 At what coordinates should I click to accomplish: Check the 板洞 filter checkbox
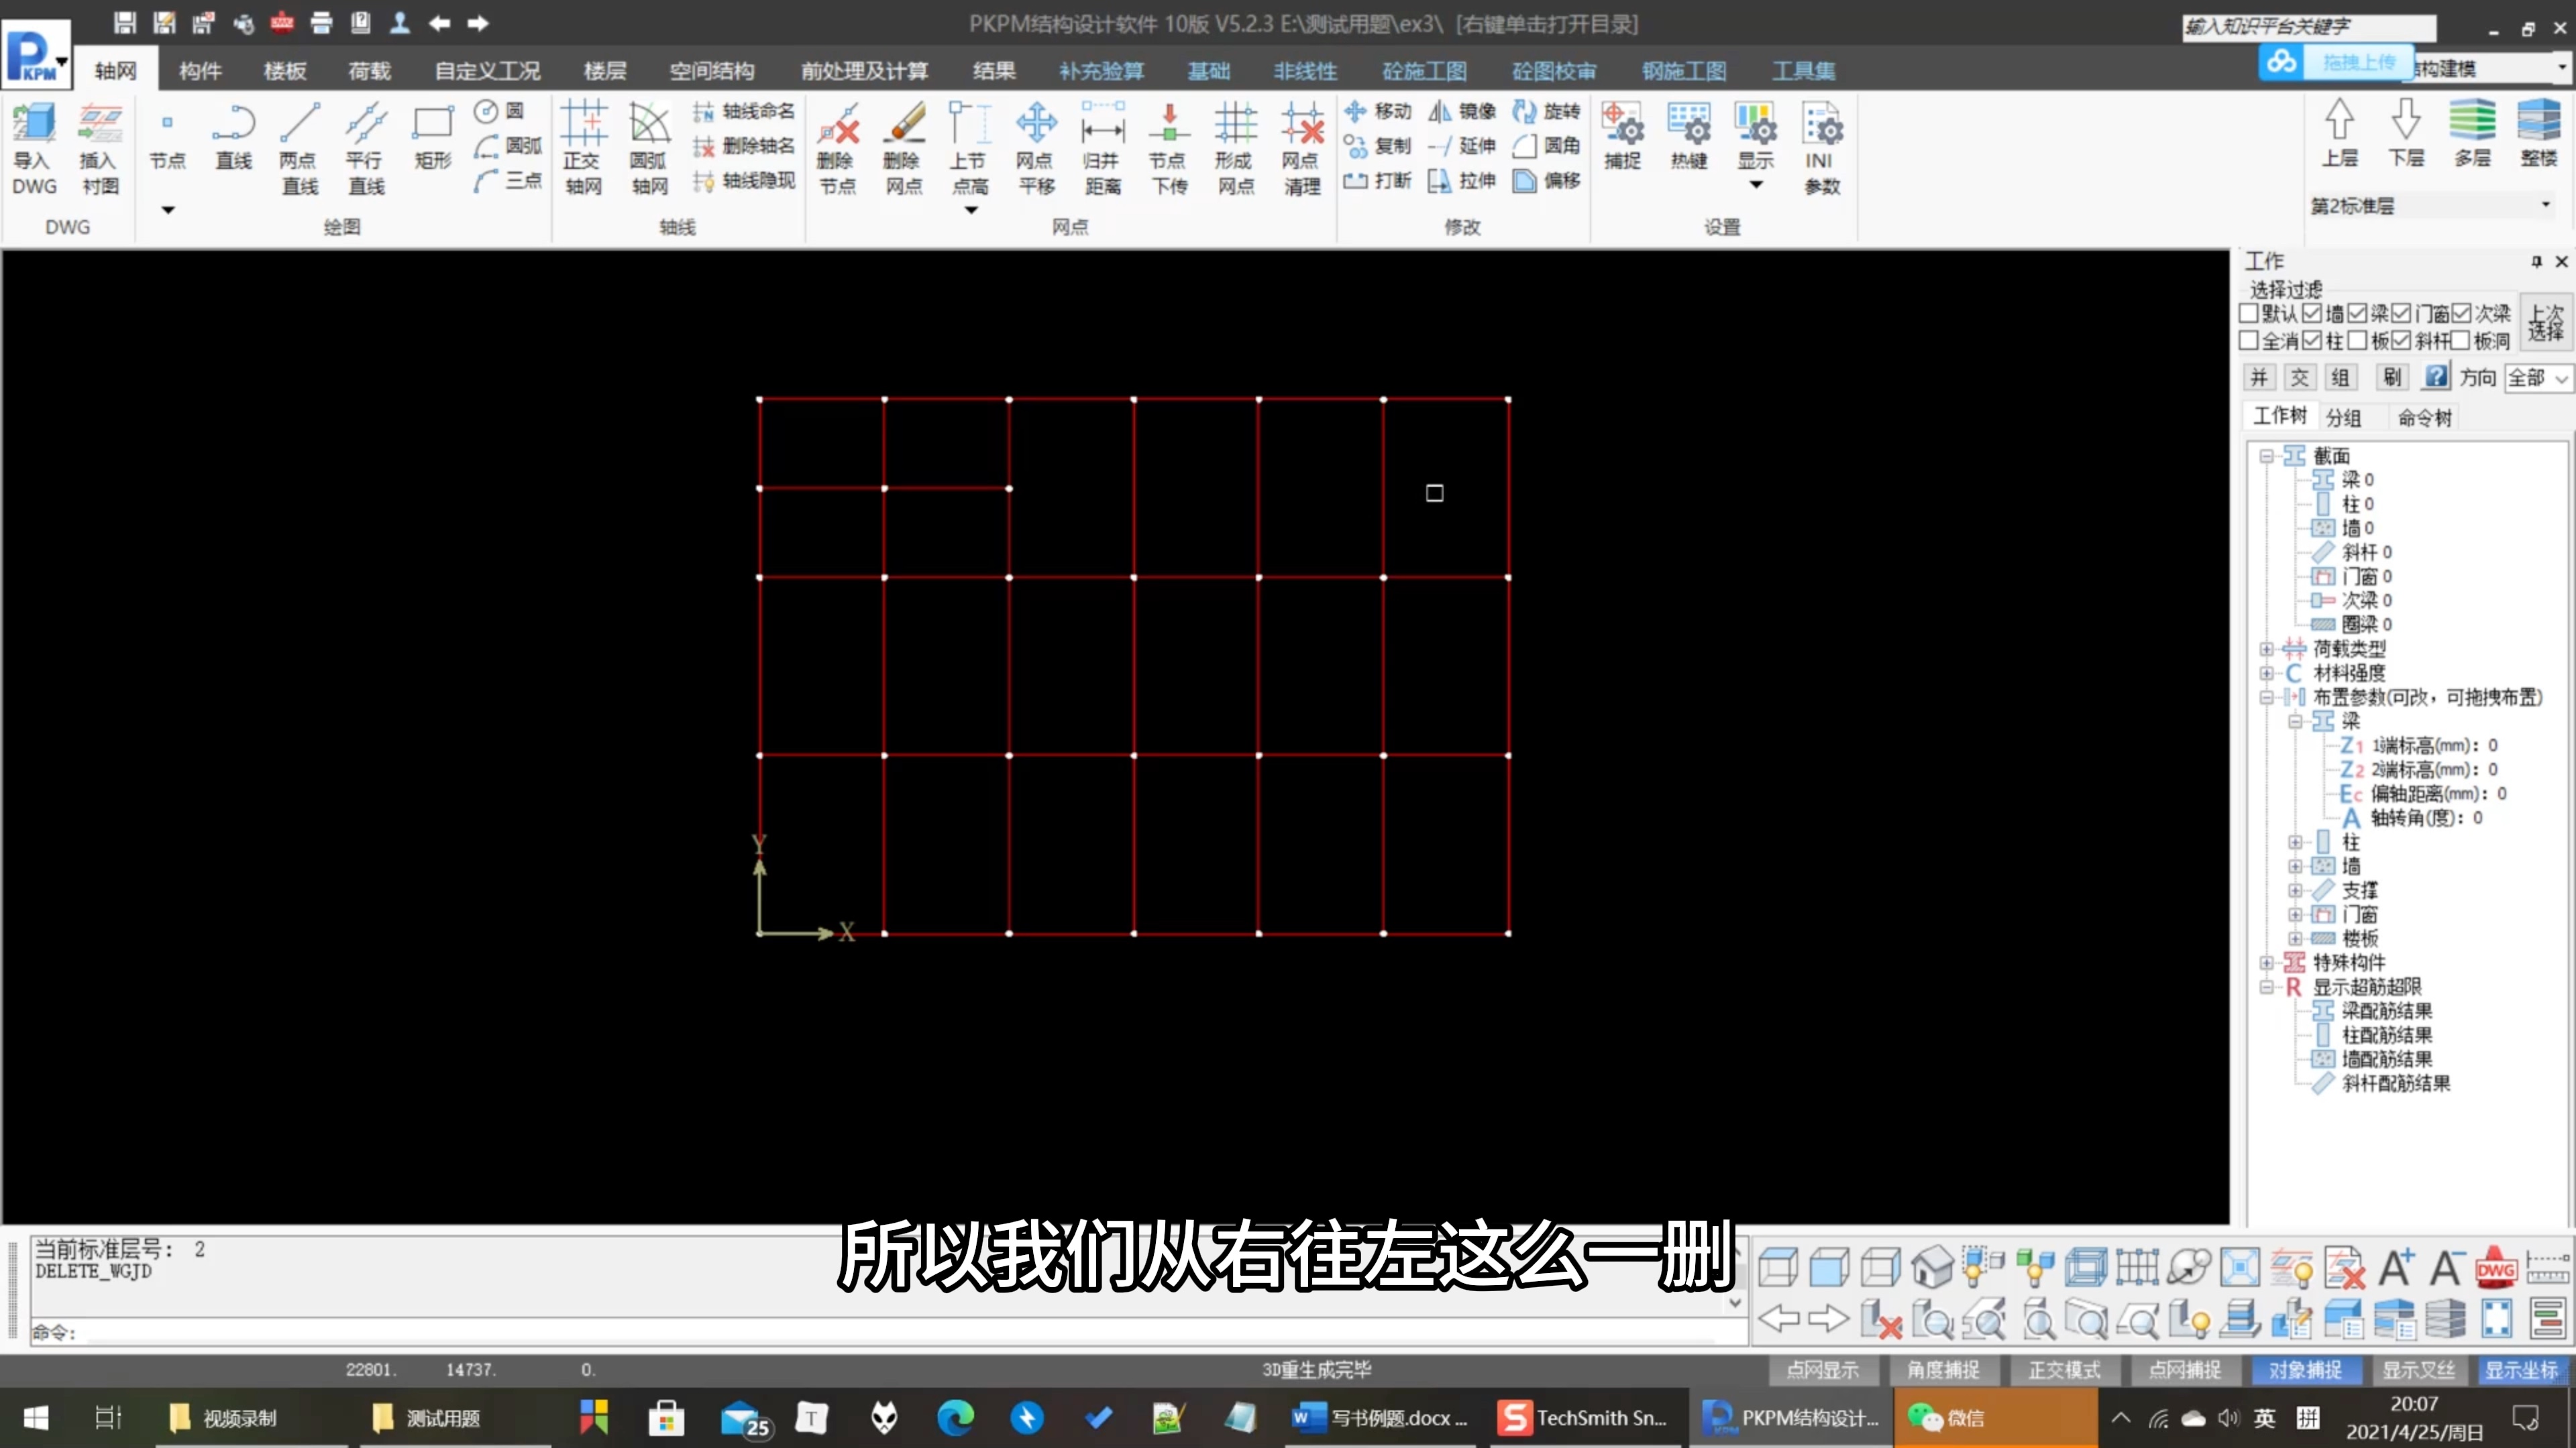[x=2461, y=341]
